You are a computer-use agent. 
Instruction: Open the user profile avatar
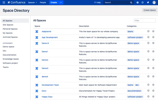154,3
